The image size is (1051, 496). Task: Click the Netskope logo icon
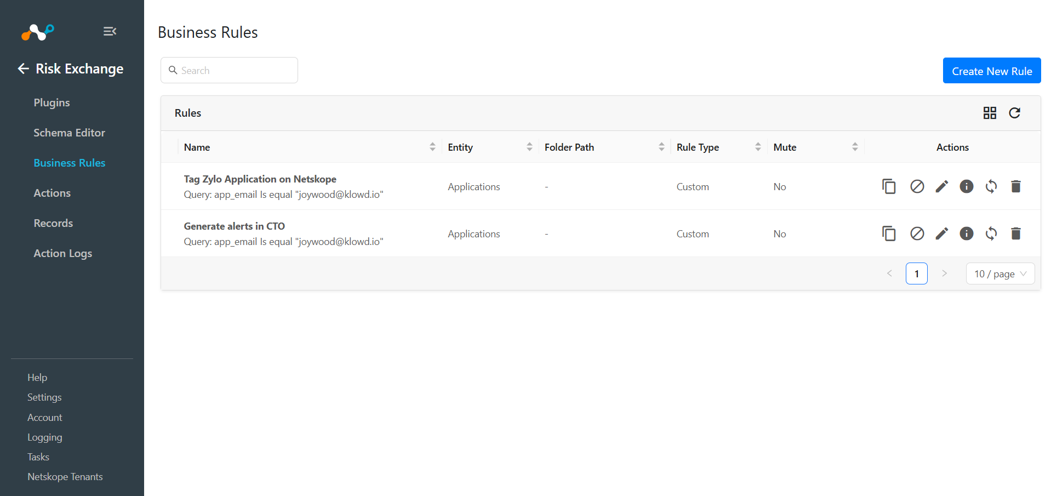[x=38, y=32]
